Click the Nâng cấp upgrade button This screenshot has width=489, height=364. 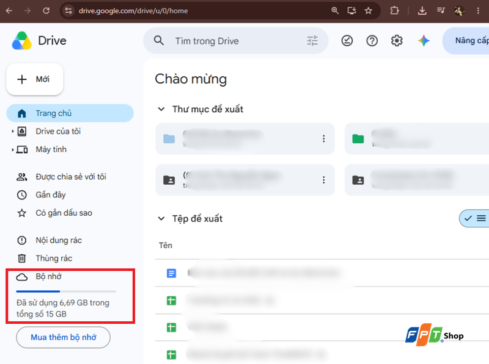[466, 41]
